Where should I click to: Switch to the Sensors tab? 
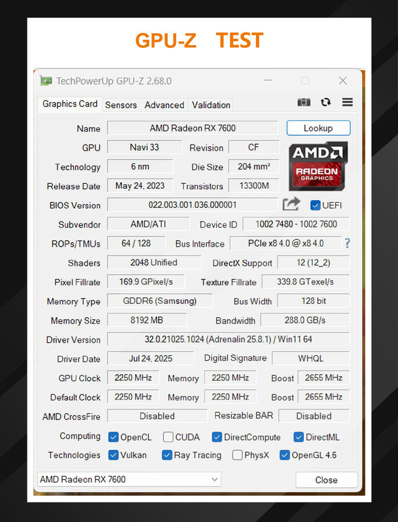(121, 105)
